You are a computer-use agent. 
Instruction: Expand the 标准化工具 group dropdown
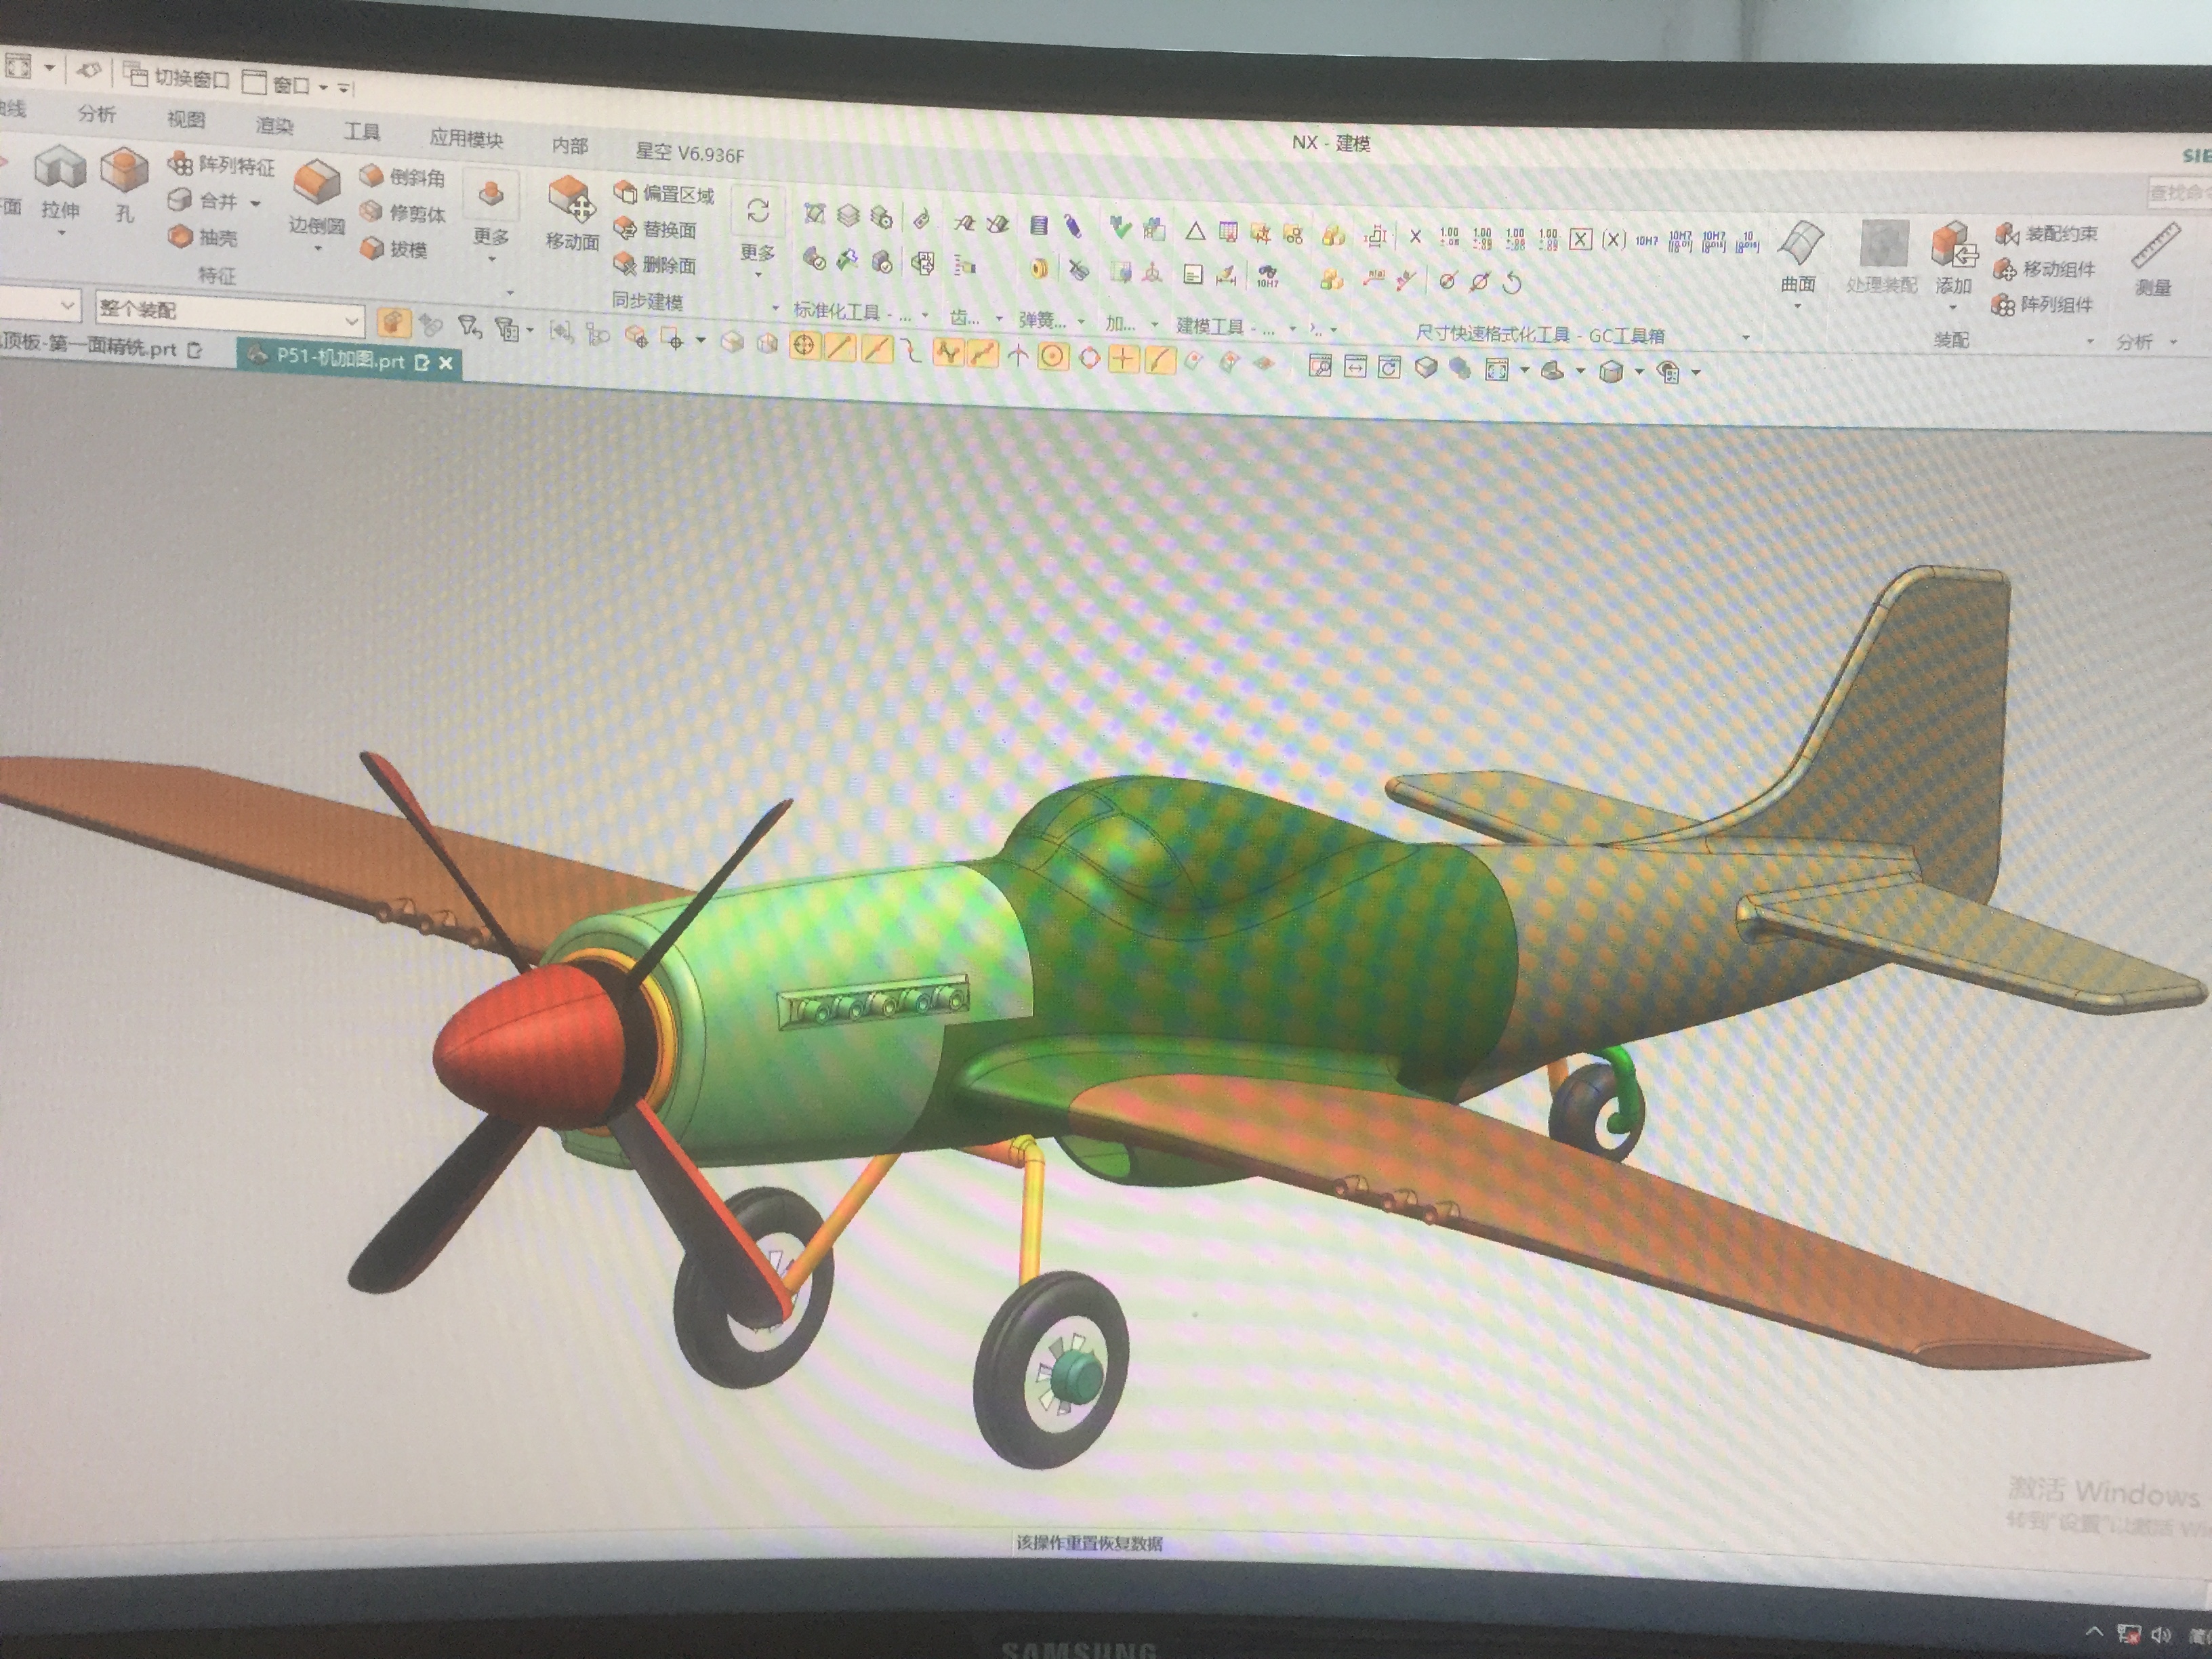[x=925, y=315]
